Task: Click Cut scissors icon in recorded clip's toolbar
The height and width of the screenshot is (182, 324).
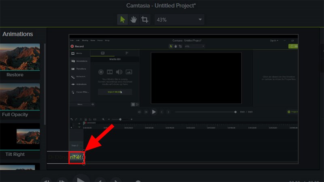Action: click(81, 119)
